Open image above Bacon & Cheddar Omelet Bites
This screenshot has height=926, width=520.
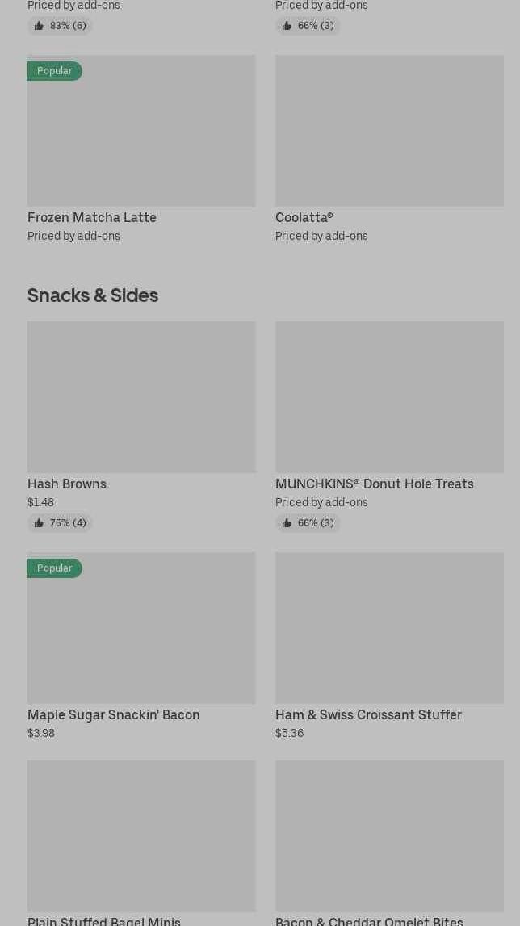coord(389,836)
